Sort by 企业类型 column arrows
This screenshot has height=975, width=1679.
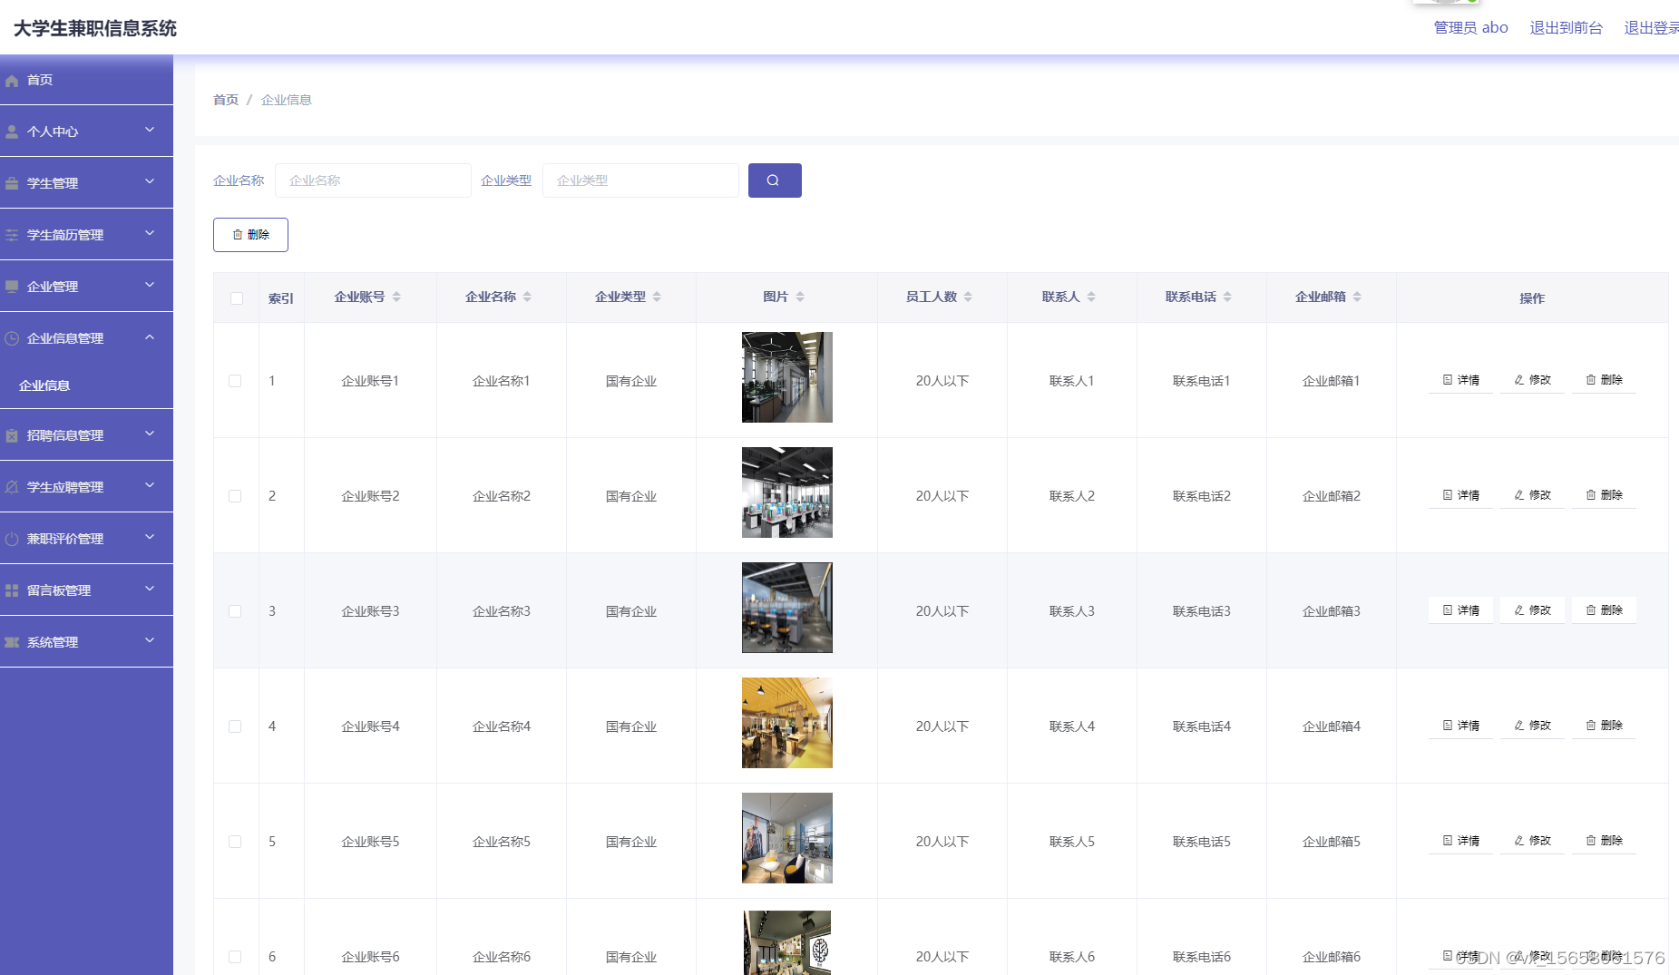(657, 297)
